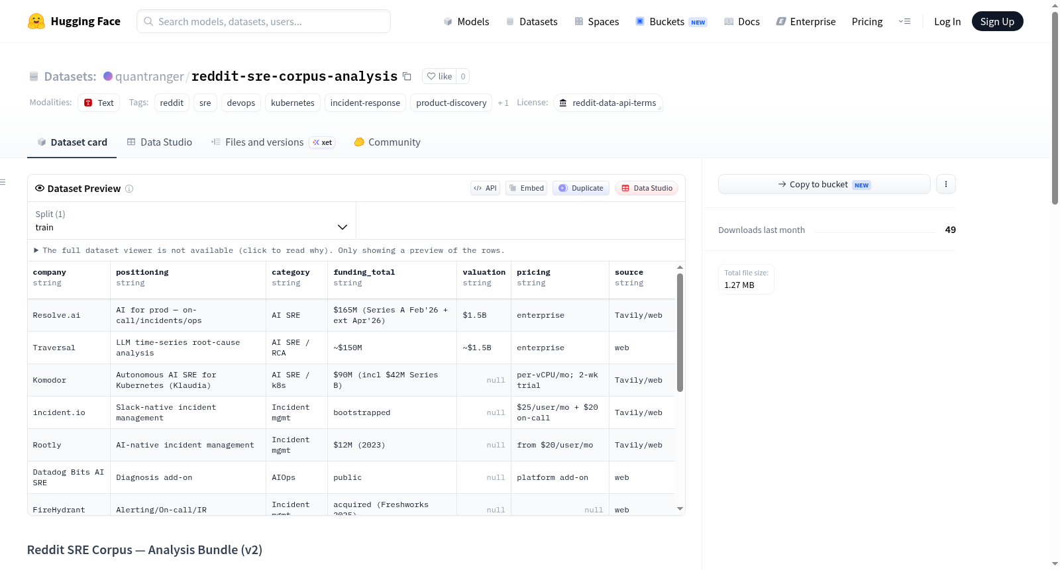Screen dimensions: 1060x570
Task: Open the Dataset Preview info icon
Action: coord(129,189)
